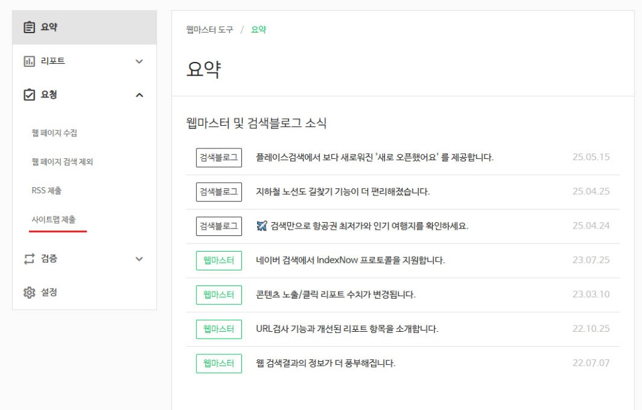The width and height of the screenshot is (642, 410).
Task: Click the airplane emoji in flight news row
Action: click(x=261, y=225)
